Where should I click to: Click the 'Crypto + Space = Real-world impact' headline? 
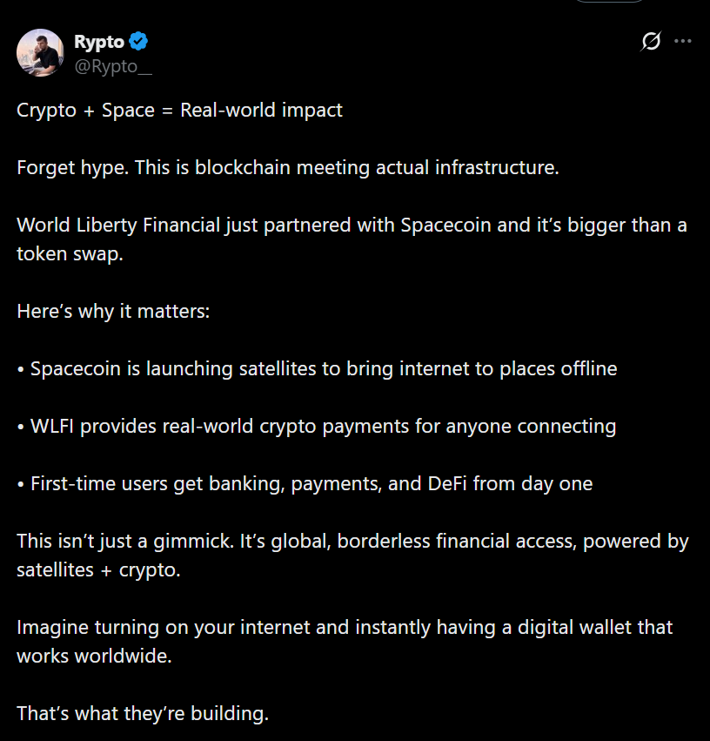[179, 111]
